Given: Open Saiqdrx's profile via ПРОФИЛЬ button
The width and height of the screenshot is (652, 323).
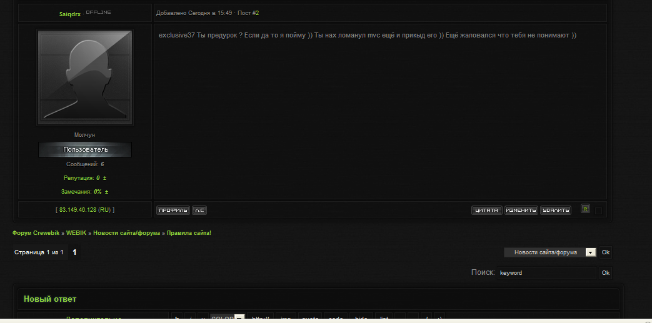Looking at the screenshot, I should coord(173,211).
